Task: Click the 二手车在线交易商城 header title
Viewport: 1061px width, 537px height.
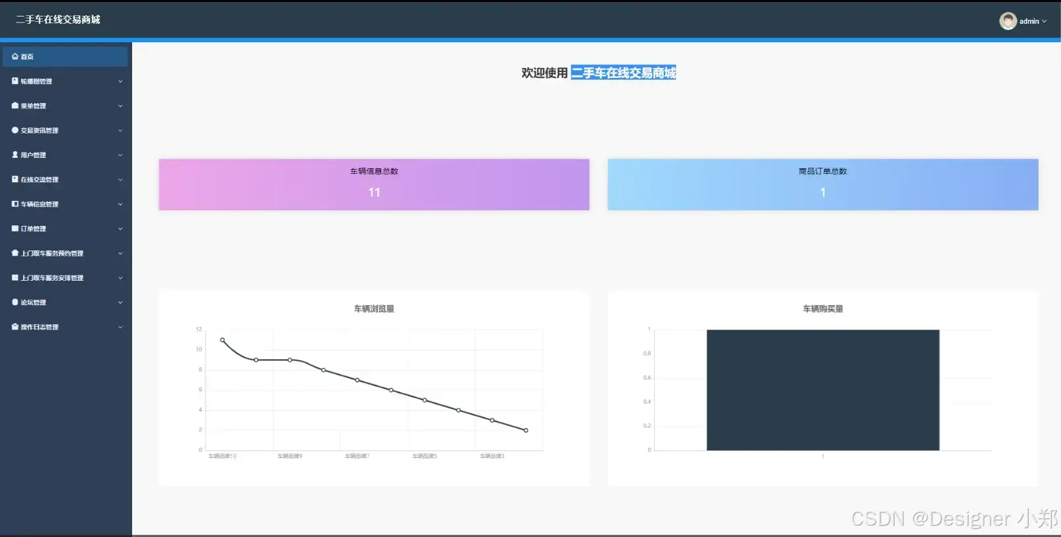Action: coord(58,20)
